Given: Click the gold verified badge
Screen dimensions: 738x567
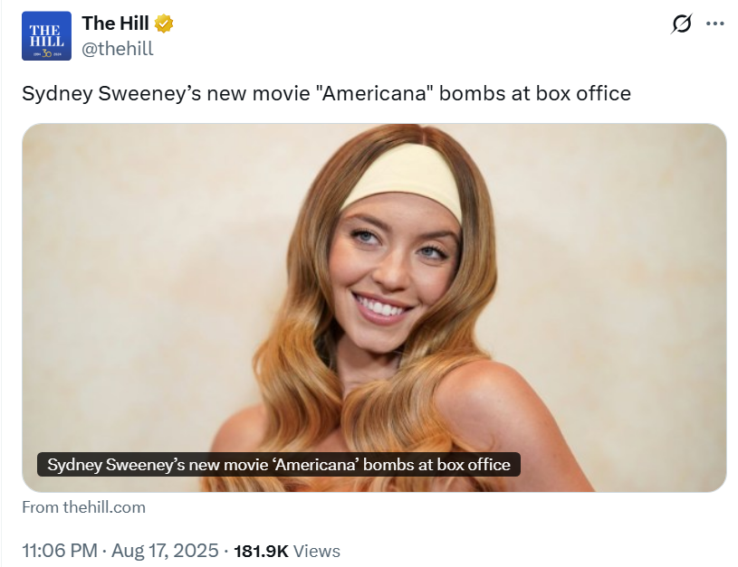Looking at the screenshot, I should (x=164, y=24).
